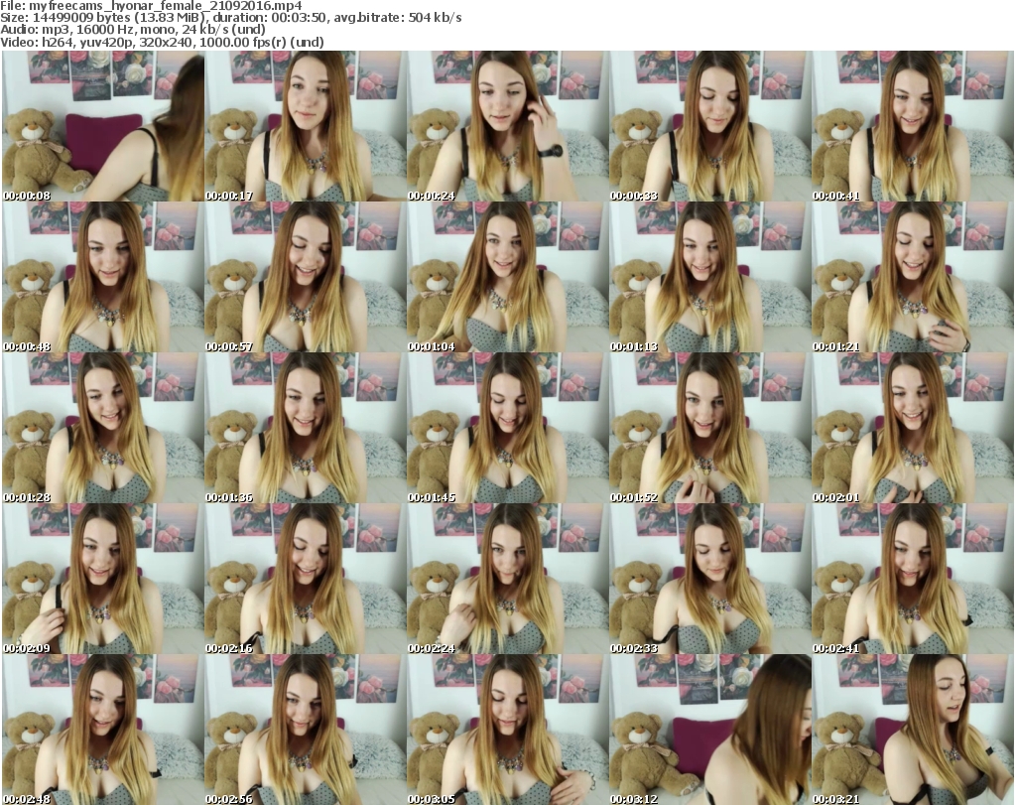
Task: Select the thumbnail stamped 00:00:17
Action: coord(306,126)
